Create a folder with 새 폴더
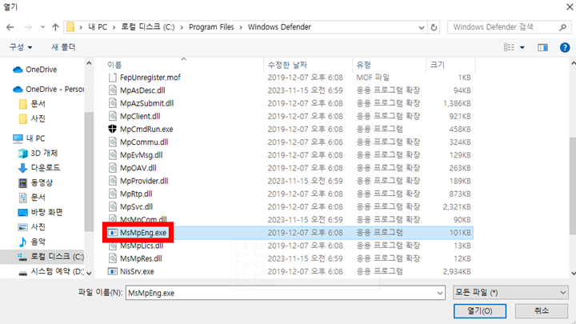The height and width of the screenshot is (324, 576). pos(63,47)
